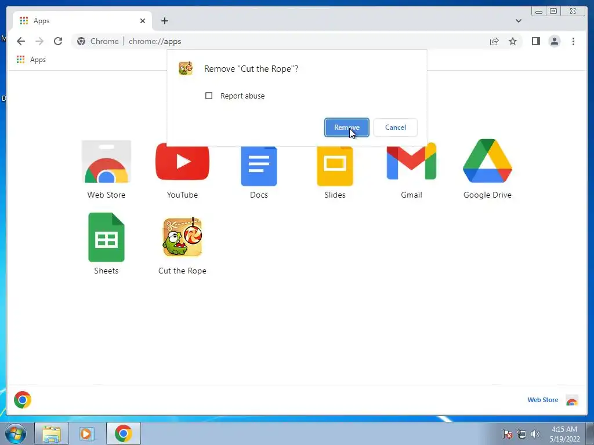Open the volume control in system tray

pos(535,434)
